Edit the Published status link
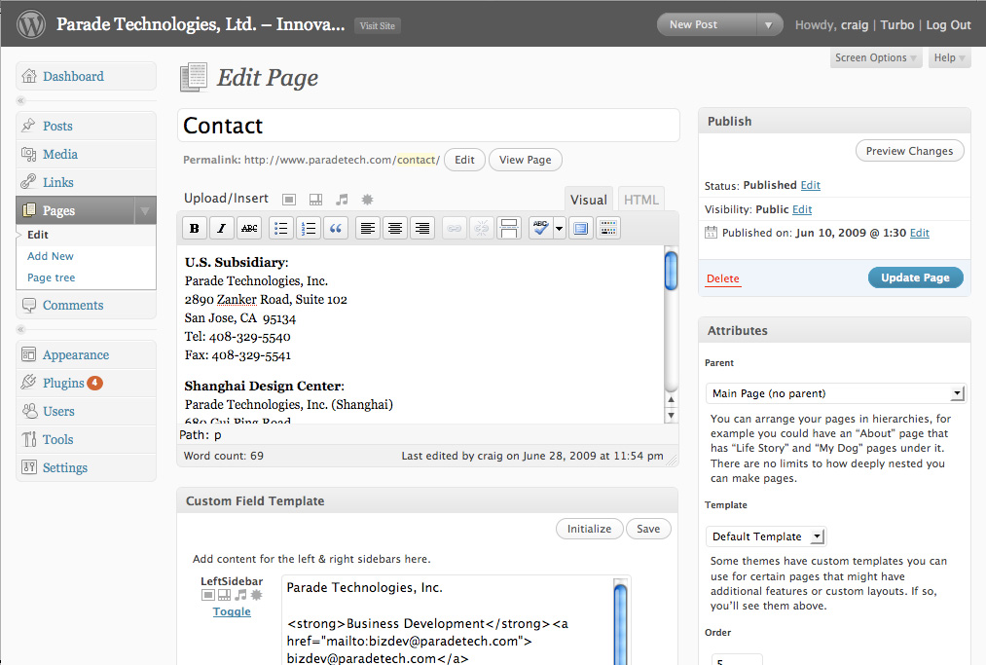The image size is (986, 665). point(810,185)
